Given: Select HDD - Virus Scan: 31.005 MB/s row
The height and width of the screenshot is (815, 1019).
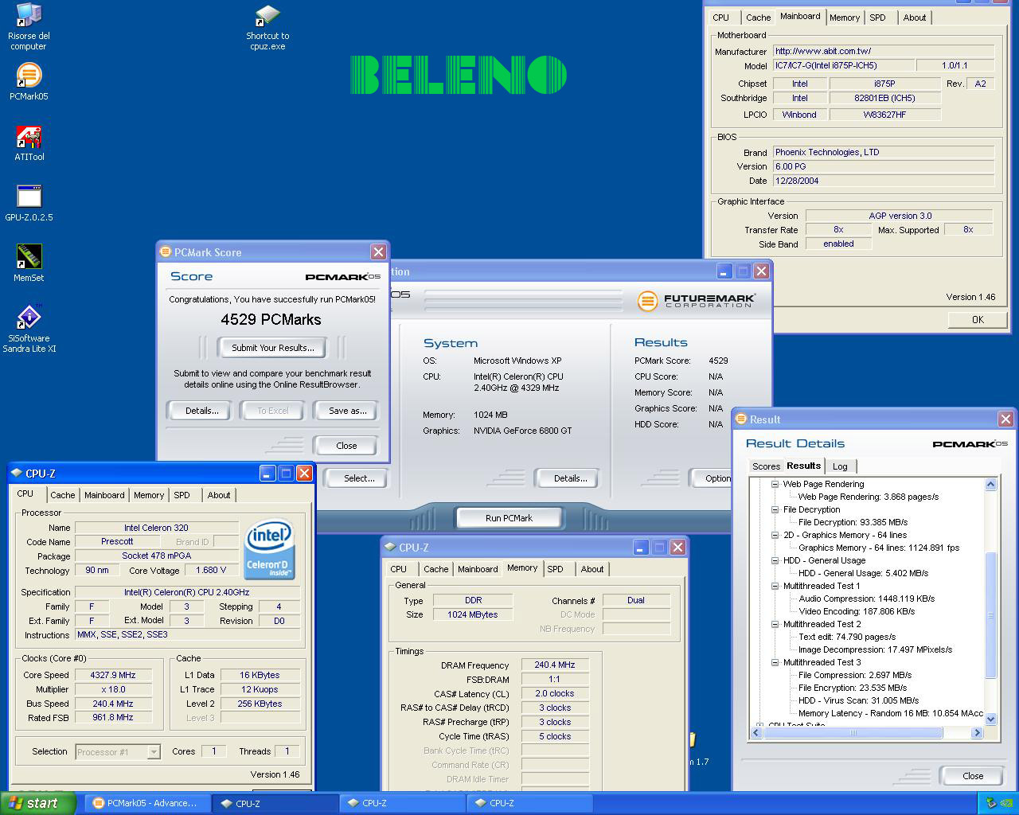Looking at the screenshot, I should [x=858, y=700].
